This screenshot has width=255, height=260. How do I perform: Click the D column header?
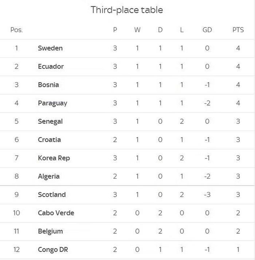pos(160,30)
